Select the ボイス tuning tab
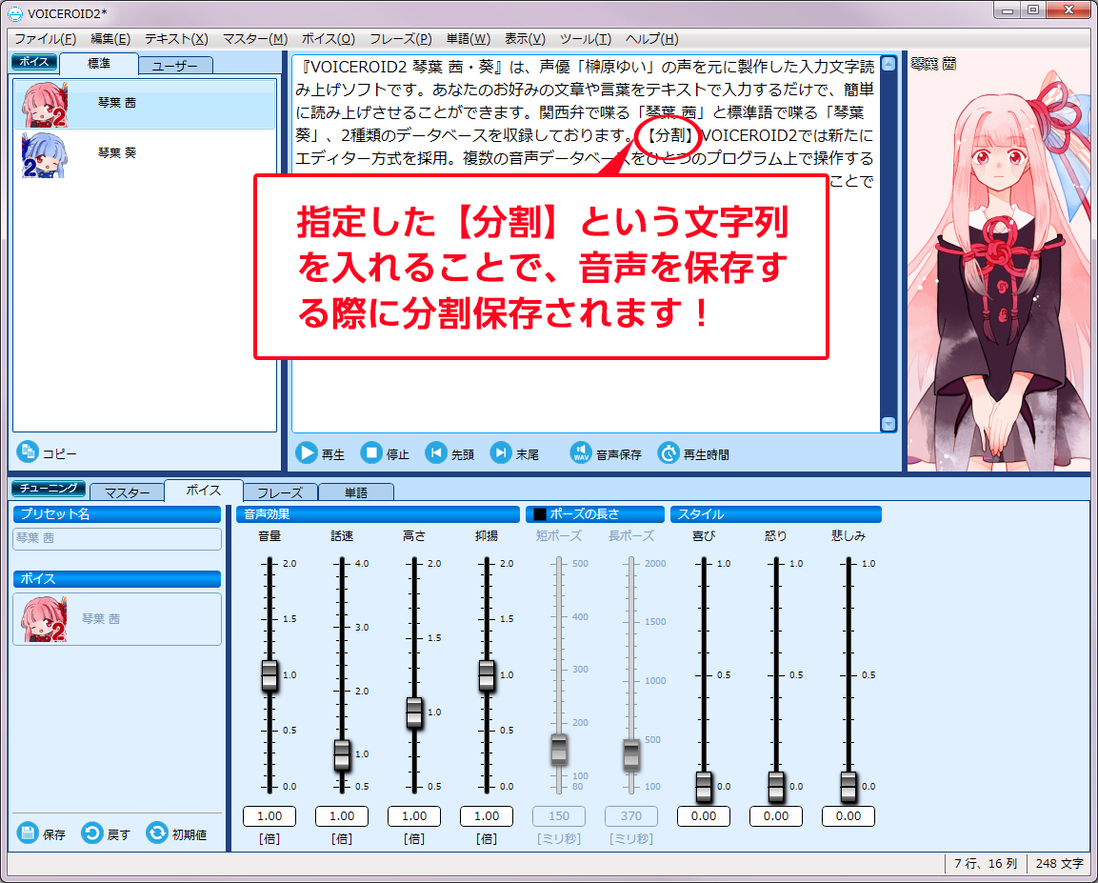 pyautogui.click(x=203, y=491)
